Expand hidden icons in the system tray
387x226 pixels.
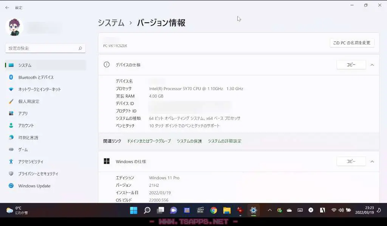click(270, 210)
